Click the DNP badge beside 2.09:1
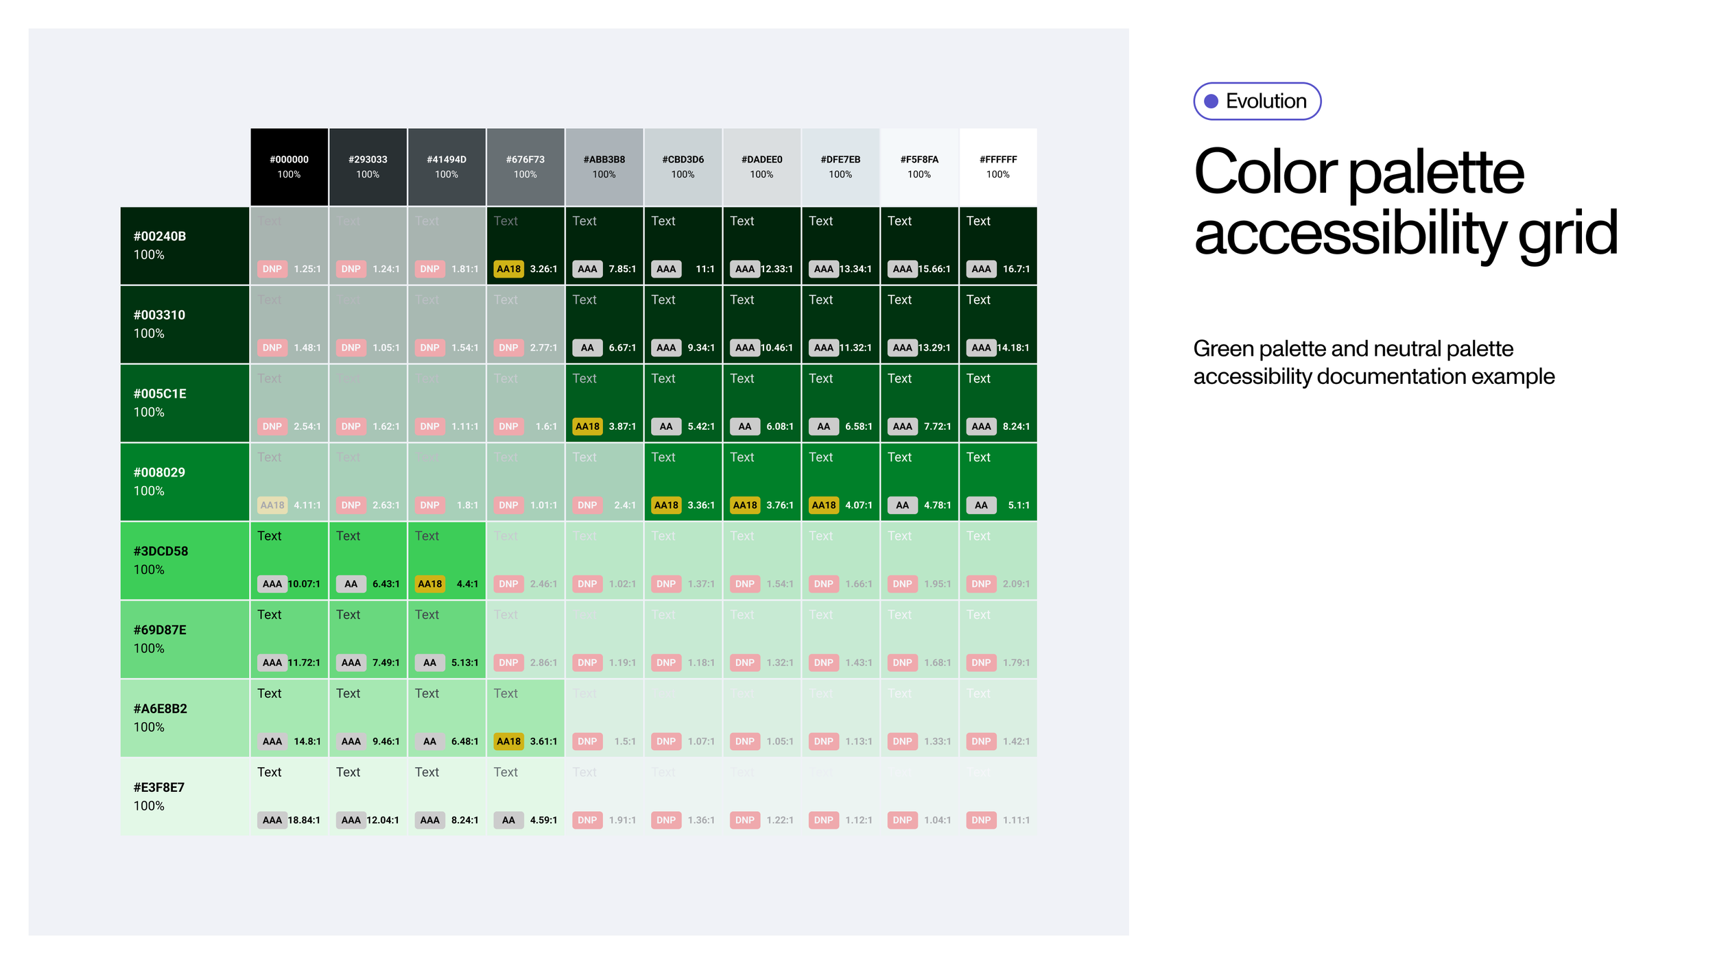This screenshot has height=964, width=1715. coord(981,584)
